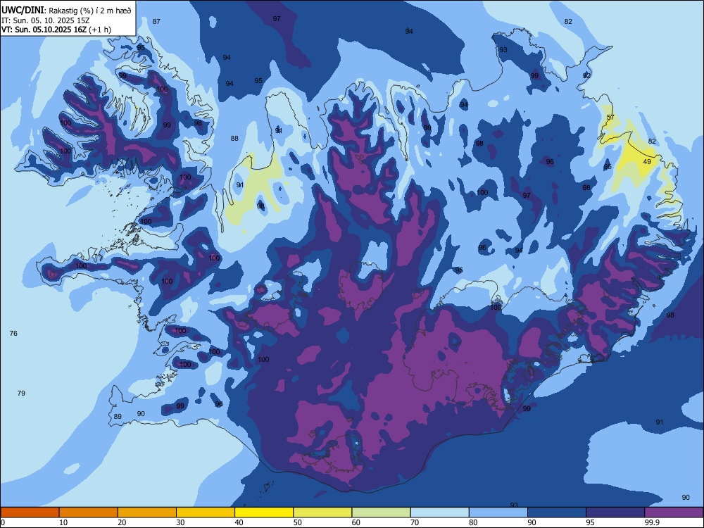Click legend label '60'
Viewport: 704px width, 528px height.
(356, 522)
